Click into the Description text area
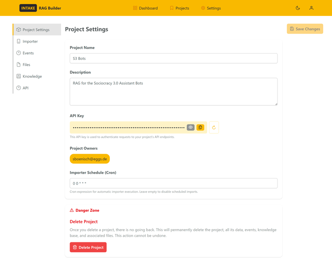Viewport: 332px width, 261px height. click(174, 92)
